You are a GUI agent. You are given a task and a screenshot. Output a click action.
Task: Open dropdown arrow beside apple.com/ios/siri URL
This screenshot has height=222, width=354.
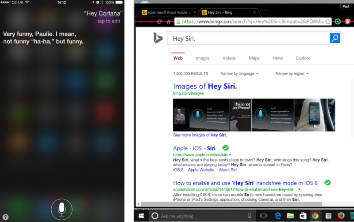coord(230,155)
